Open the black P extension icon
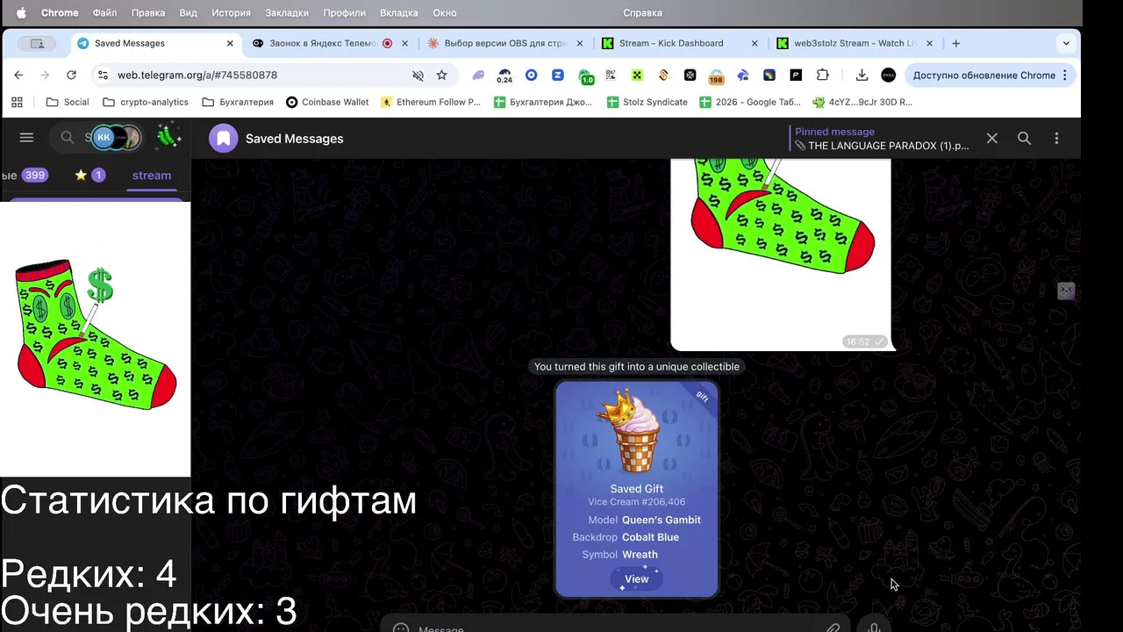This screenshot has height=632, width=1123. [x=796, y=75]
